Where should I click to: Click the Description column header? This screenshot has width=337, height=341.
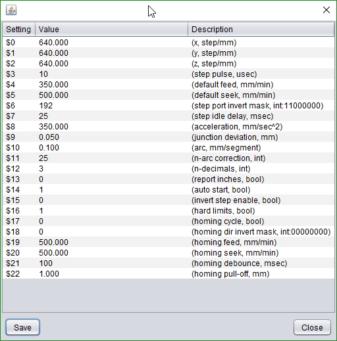tap(261, 29)
